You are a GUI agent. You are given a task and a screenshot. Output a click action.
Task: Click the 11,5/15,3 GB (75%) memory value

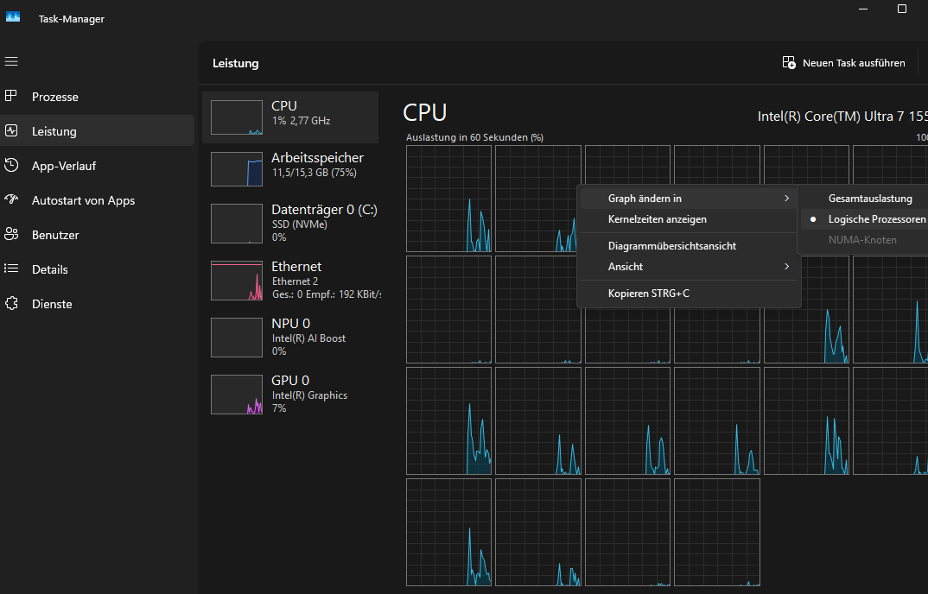pos(315,173)
